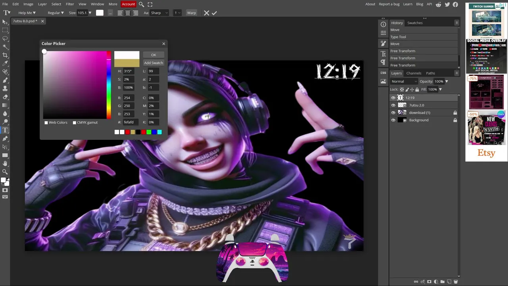
Task: Toggle visibility of 12:19 layer
Action: pyautogui.click(x=393, y=98)
